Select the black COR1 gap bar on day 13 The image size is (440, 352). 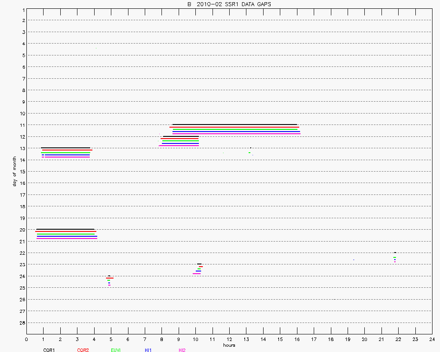(66, 148)
